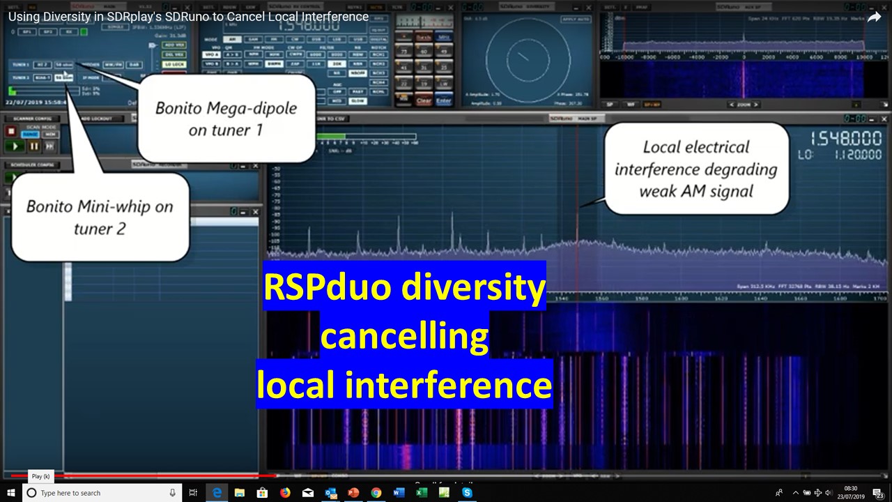Open Microsoft Store from the taskbar
Screen dimensions: 892x502
pyautogui.click(x=262, y=493)
